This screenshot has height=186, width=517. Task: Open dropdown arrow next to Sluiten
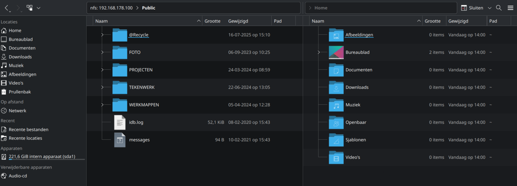[x=490, y=8]
